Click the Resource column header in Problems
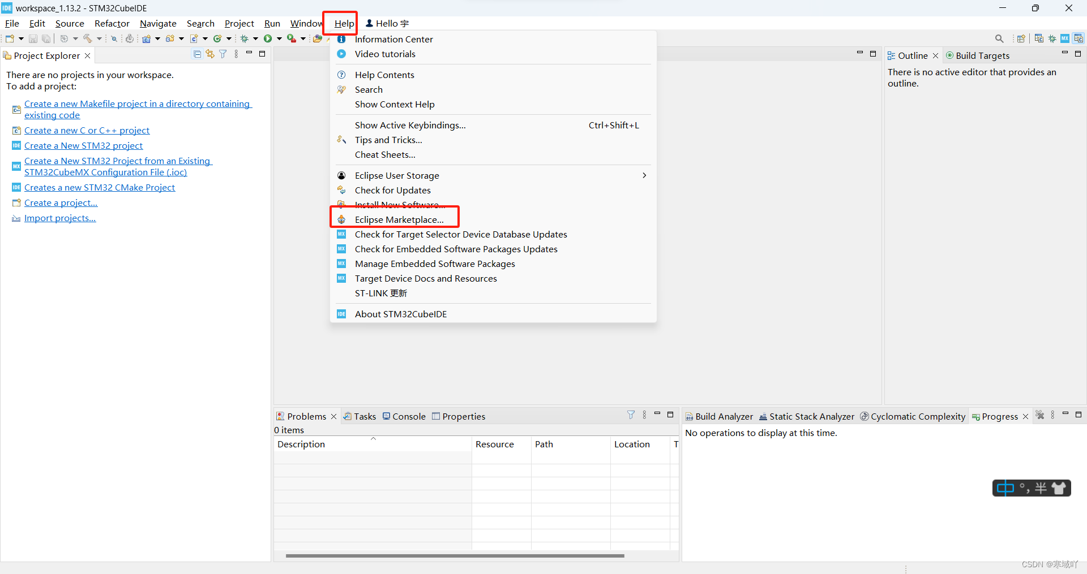This screenshot has height=574, width=1087. [501, 444]
